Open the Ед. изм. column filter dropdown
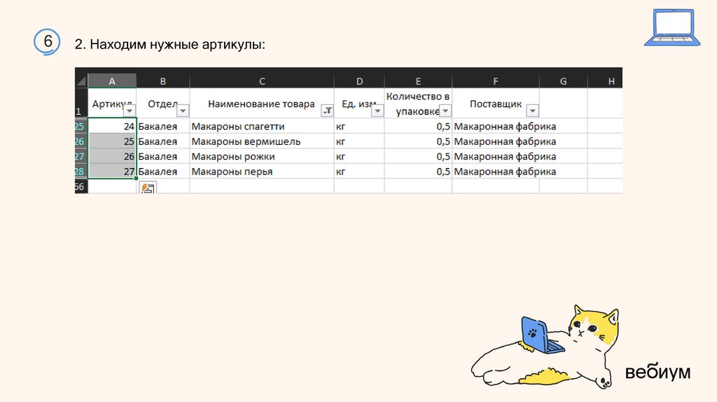Viewport: 717px width, 402px height. (x=377, y=111)
